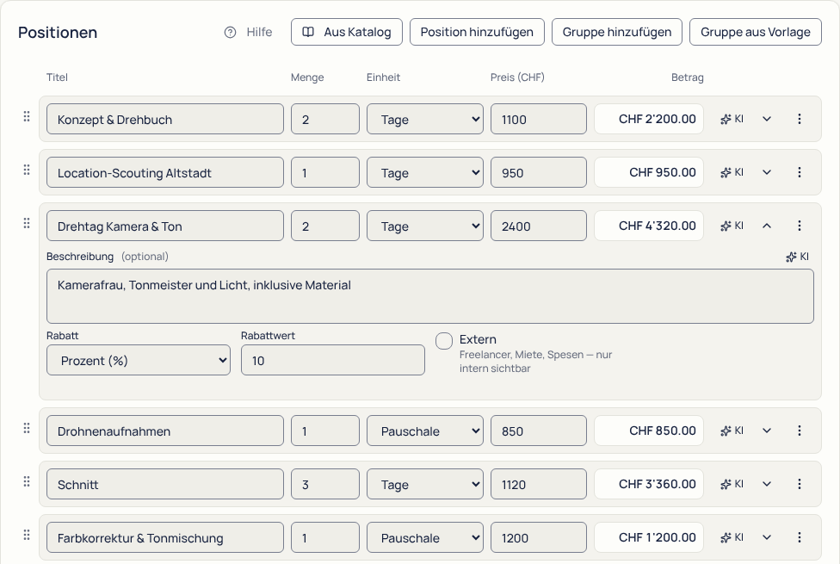Click the Preis field for Drehtag Kamera & Ton
840x564 pixels.
539,226
